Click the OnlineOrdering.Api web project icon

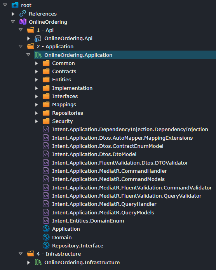[x=38, y=39]
